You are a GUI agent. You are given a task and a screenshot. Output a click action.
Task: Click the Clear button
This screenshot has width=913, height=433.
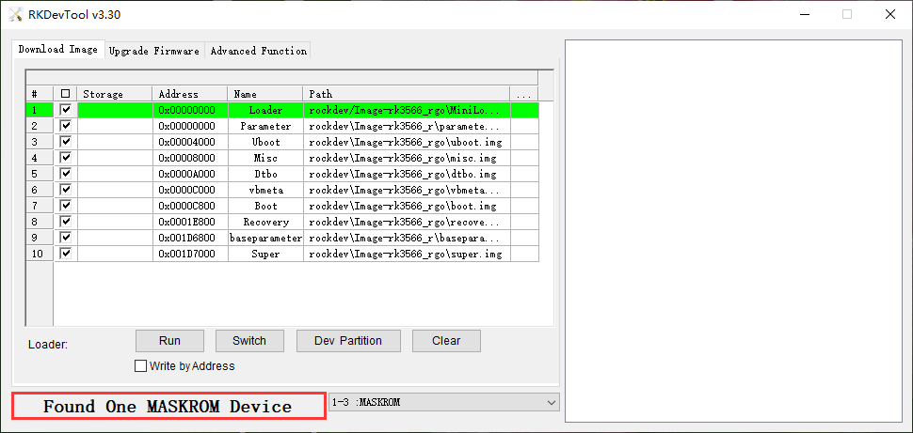(446, 341)
